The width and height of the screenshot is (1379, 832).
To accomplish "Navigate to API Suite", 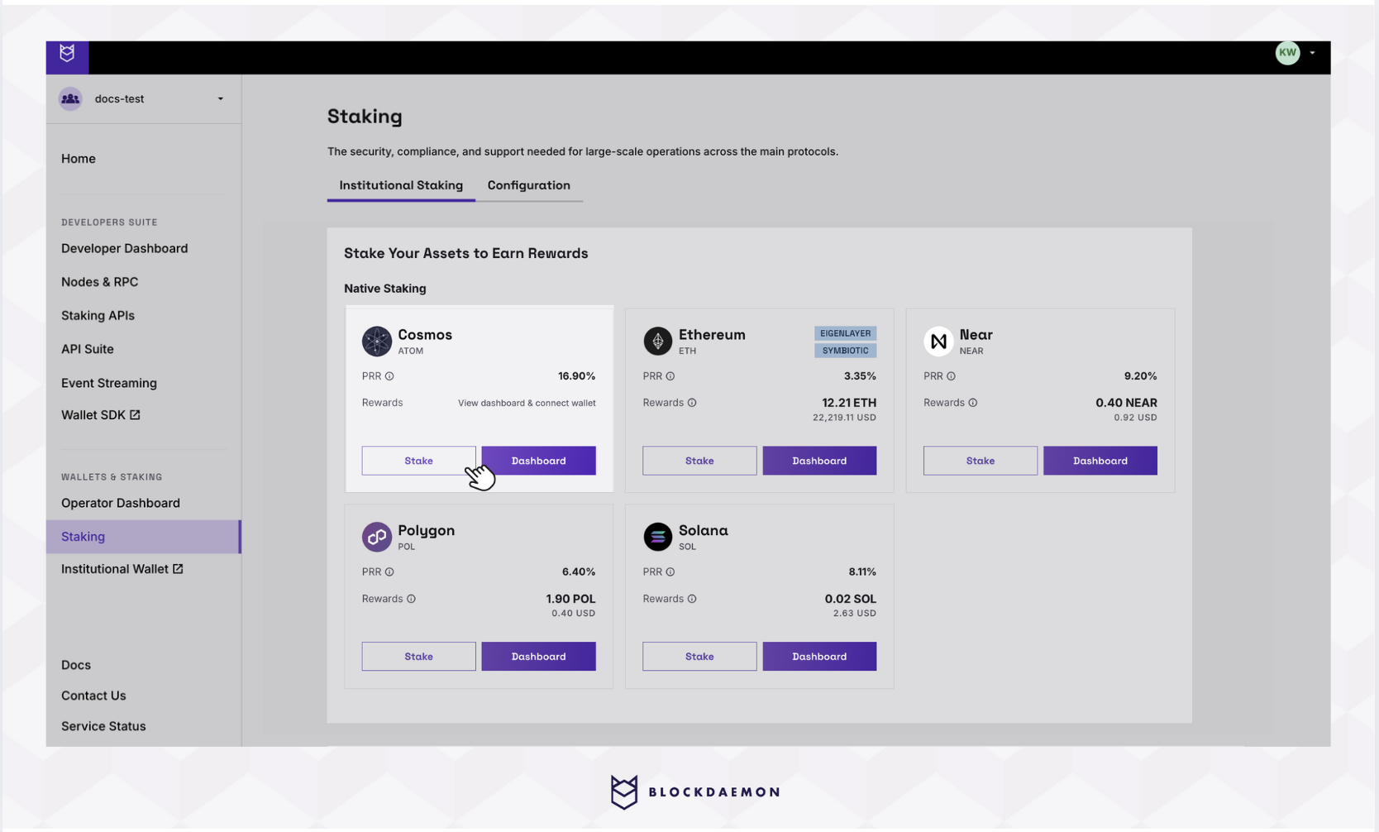I will click(88, 349).
